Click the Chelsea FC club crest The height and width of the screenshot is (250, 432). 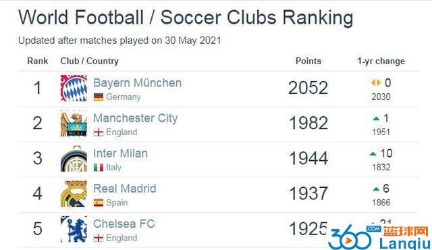tap(74, 229)
